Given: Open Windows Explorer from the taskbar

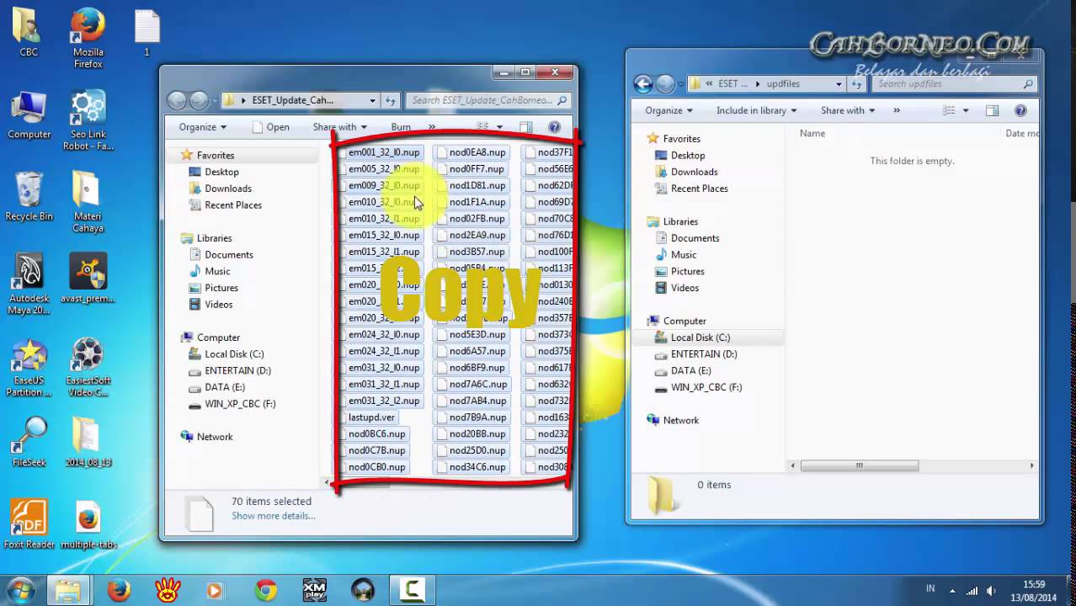Looking at the screenshot, I should click(67, 590).
